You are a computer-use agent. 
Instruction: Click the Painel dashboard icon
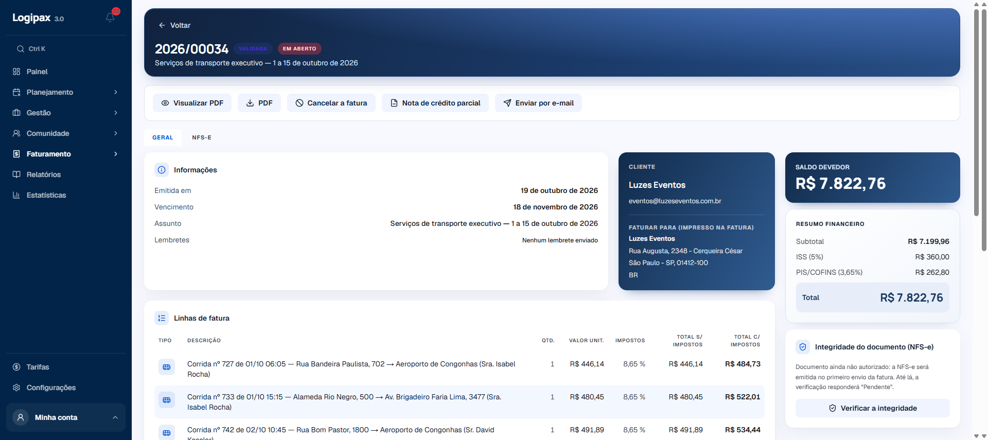click(16, 72)
